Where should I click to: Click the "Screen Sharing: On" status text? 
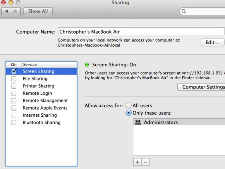tap(114, 65)
